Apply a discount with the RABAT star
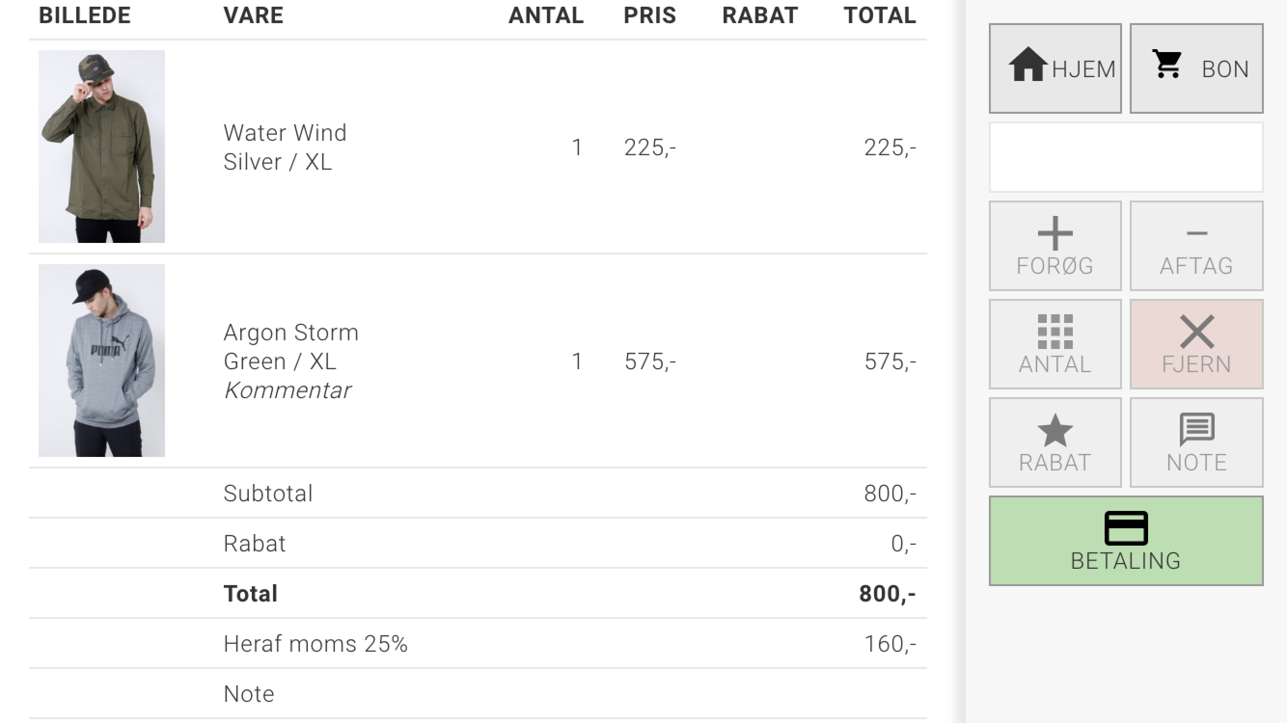The height and width of the screenshot is (723, 1287). [x=1055, y=442]
